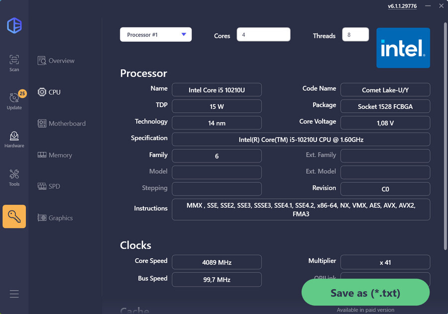Switch to the CPU tab
Screen dimensions: 448x314
point(49,92)
